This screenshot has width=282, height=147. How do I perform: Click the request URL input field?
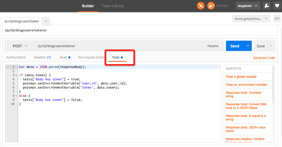click(x=119, y=46)
